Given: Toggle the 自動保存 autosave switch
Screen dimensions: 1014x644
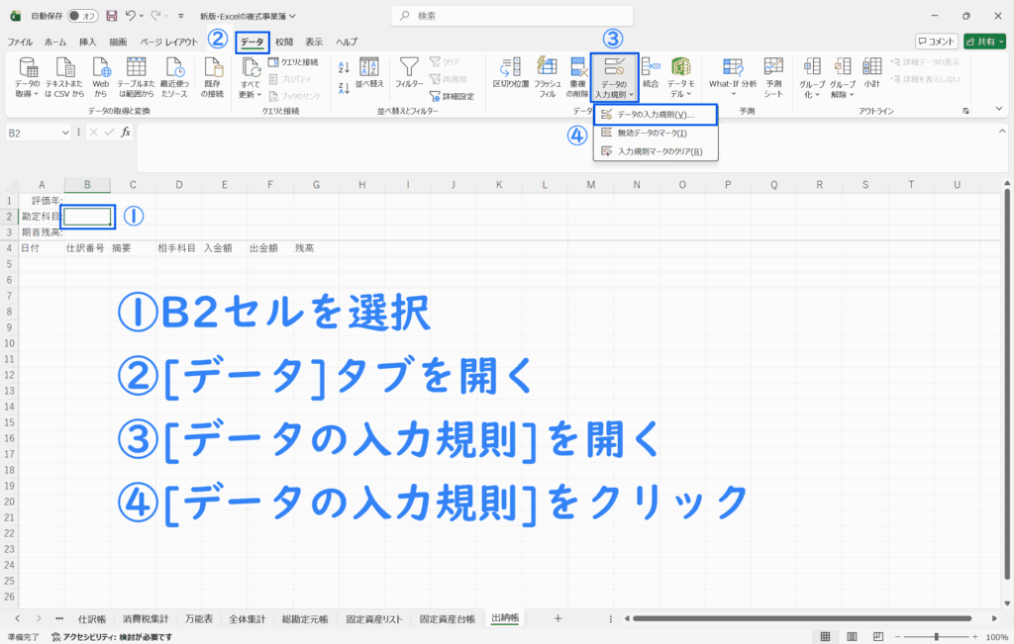Looking at the screenshot, I should (84, 16).
